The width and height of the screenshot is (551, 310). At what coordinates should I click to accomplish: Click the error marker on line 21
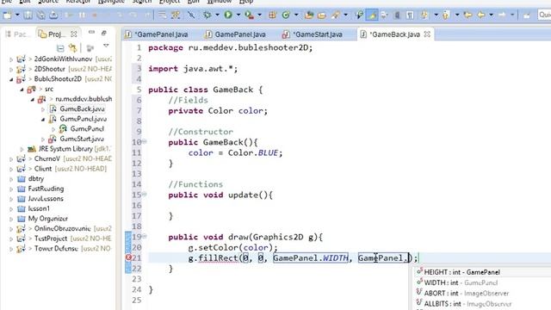(128, 257)
